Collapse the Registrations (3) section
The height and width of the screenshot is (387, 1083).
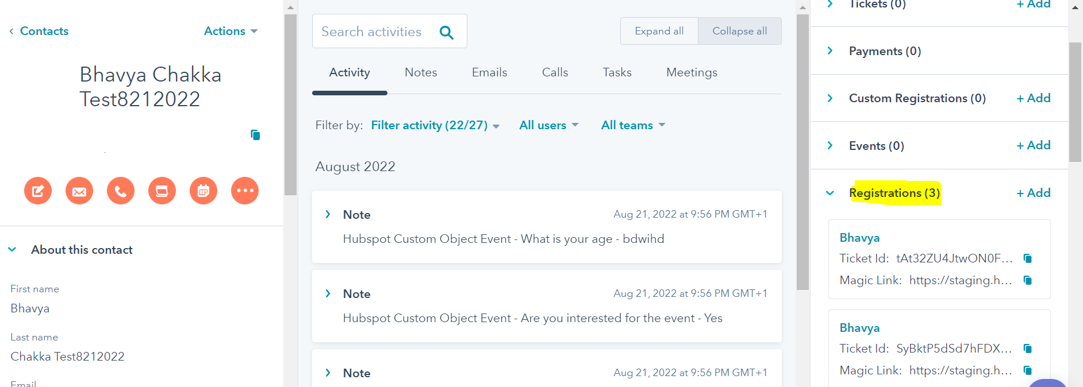pos(830,193)
